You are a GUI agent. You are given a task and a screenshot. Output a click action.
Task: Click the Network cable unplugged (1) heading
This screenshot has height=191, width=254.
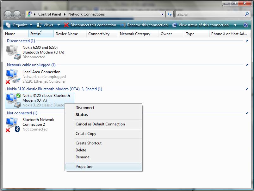[31, 65]
